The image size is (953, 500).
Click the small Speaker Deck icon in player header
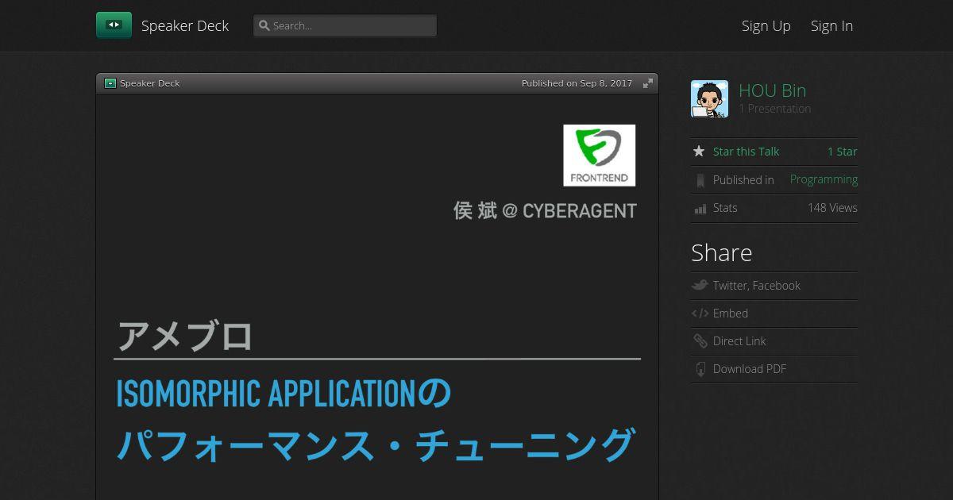click(110, 83)
